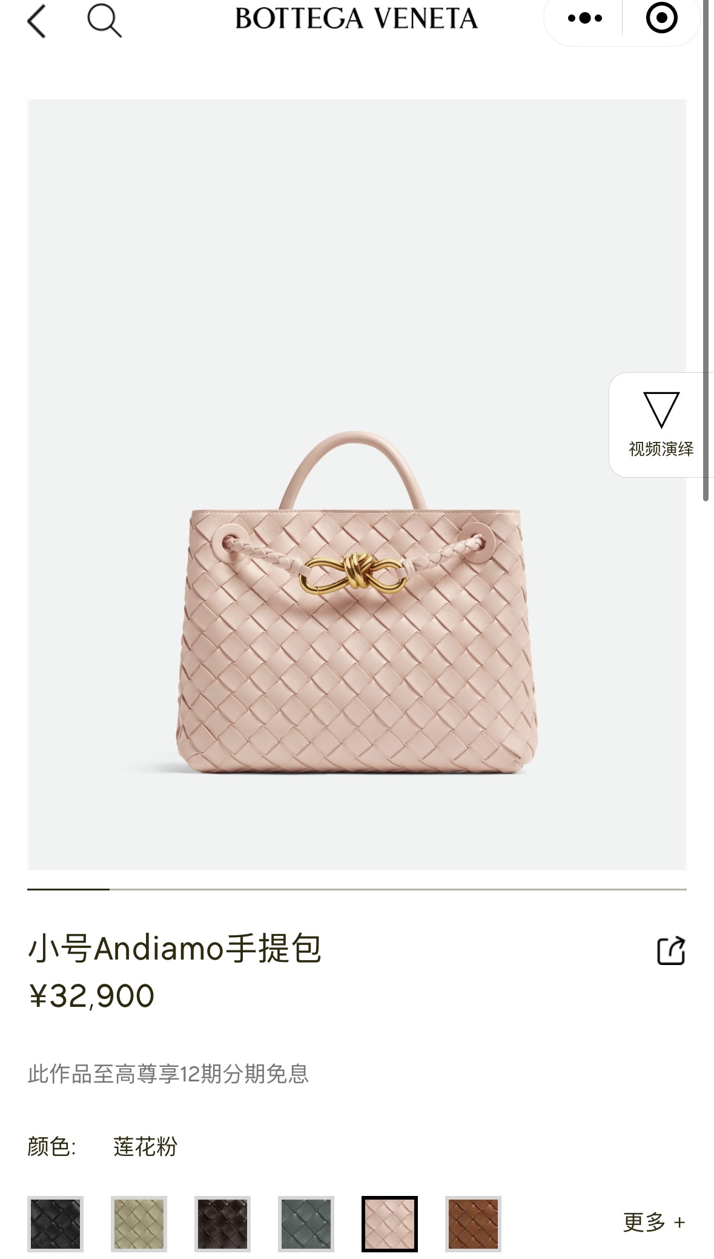
Task: Choose the grey-green color swatch
Action: pos(306,1224)
